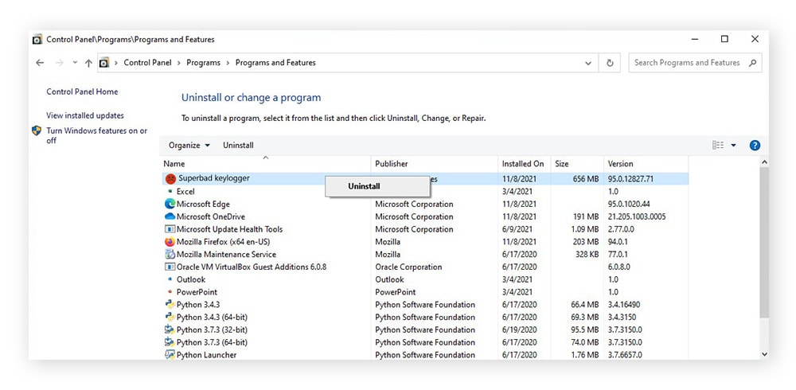
Task: Click Uninstall in the toolbar
Action: (x=238, y=145)
